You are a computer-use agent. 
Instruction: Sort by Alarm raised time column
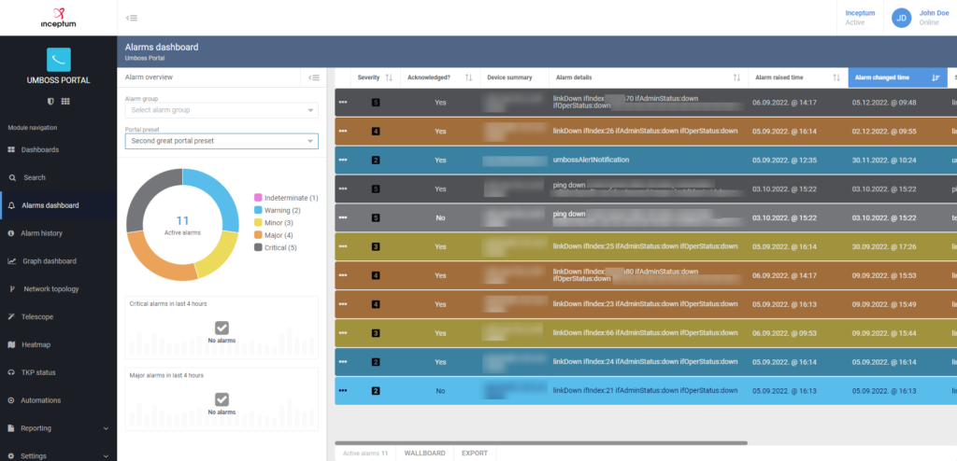pyautogui.click(x=836, y=77)
